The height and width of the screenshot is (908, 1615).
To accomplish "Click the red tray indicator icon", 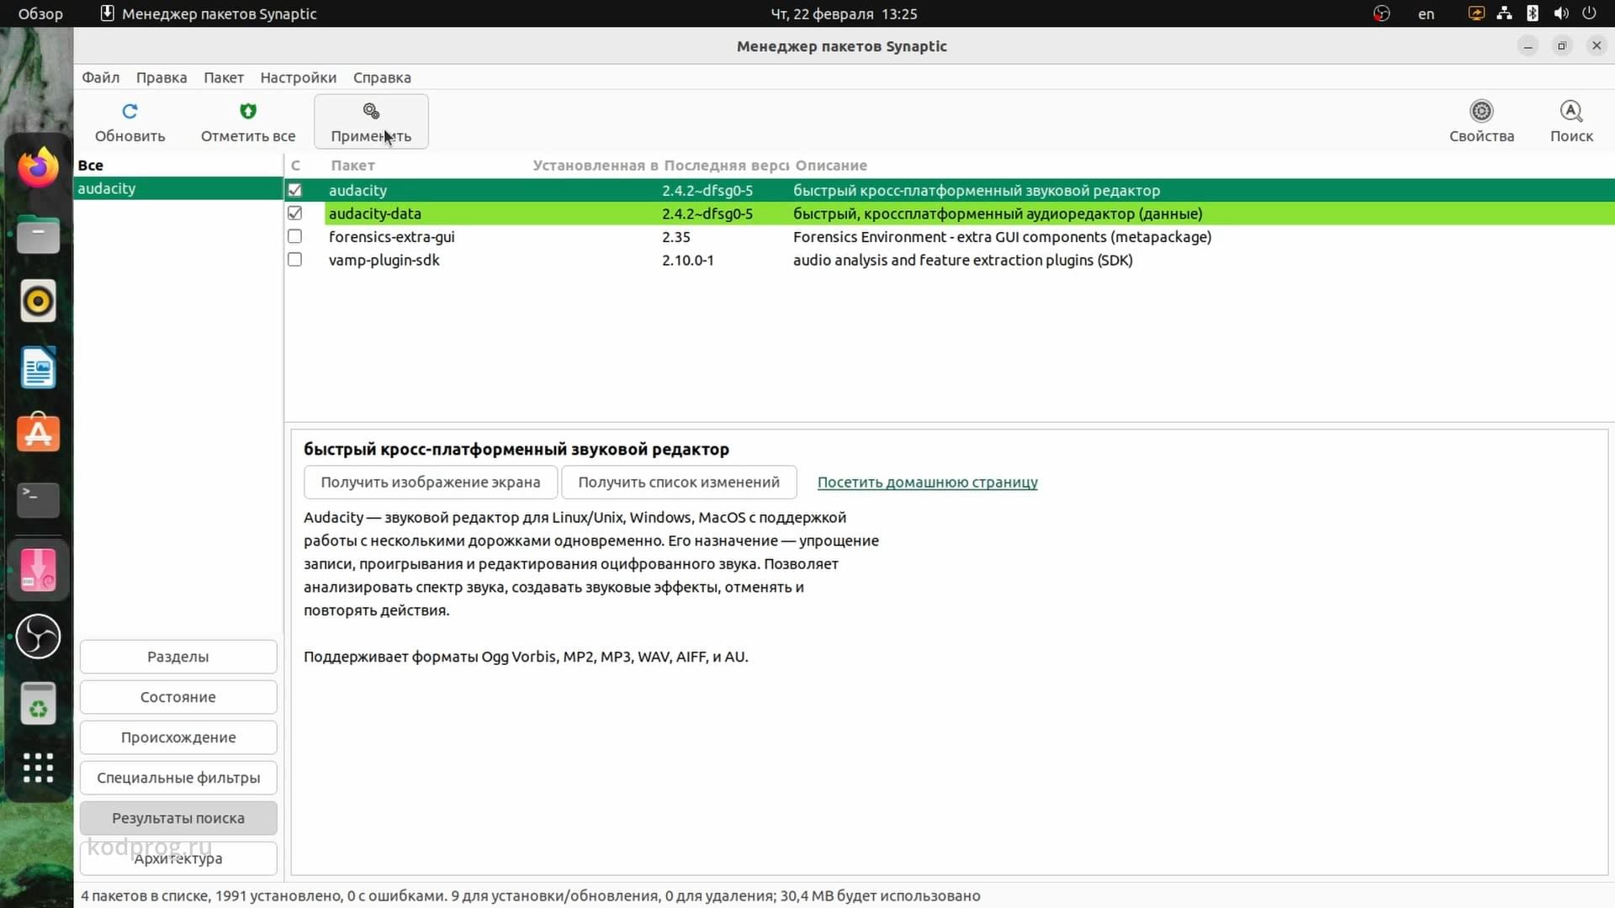I will pos(1381,13).
